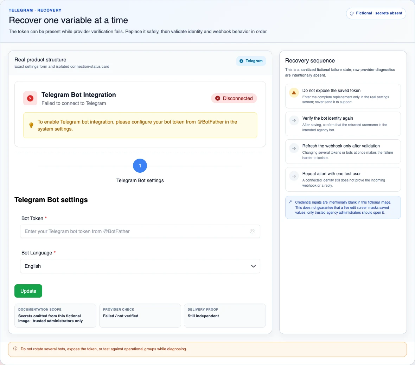Viewport: 415px width, 365px height.
Task: Click the Disconnected status badge
Action: pos(234,98)
